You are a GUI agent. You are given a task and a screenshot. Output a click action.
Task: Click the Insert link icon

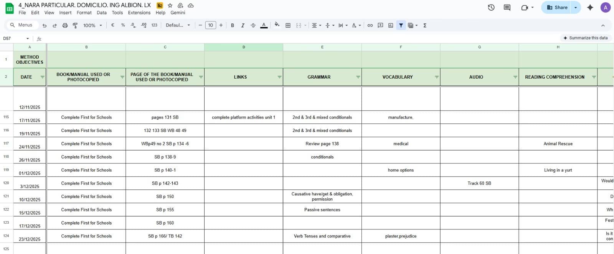tap(370, 25)
